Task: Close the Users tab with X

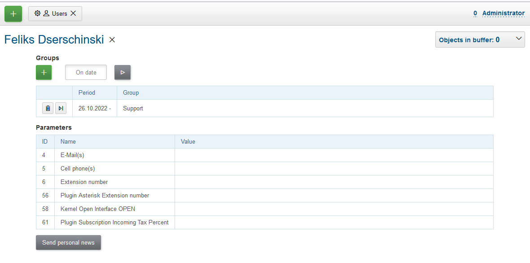Action: click(73, 13)
